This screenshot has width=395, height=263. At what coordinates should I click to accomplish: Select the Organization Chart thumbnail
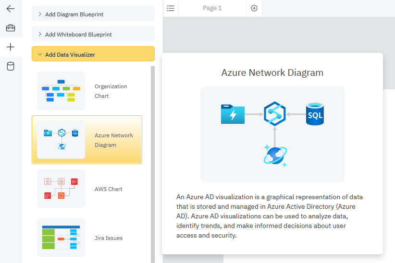click(x=61, y=91)
